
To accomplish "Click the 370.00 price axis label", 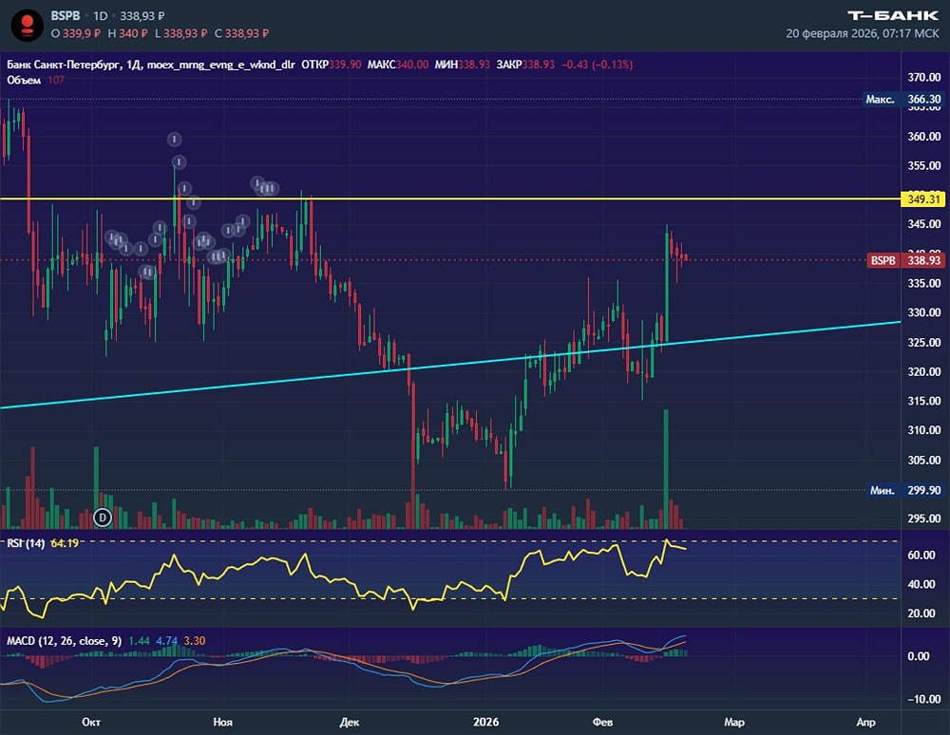I will (924, 78).
